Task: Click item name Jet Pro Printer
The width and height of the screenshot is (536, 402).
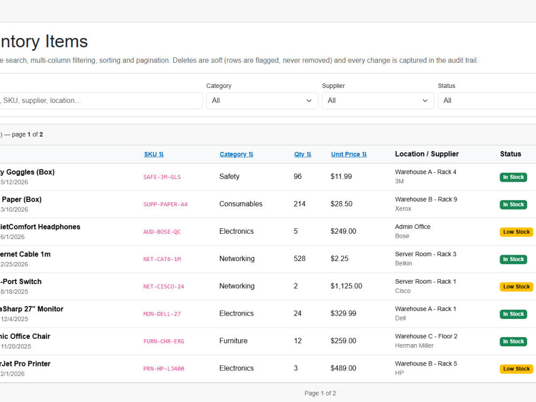Action: (25, 364)
